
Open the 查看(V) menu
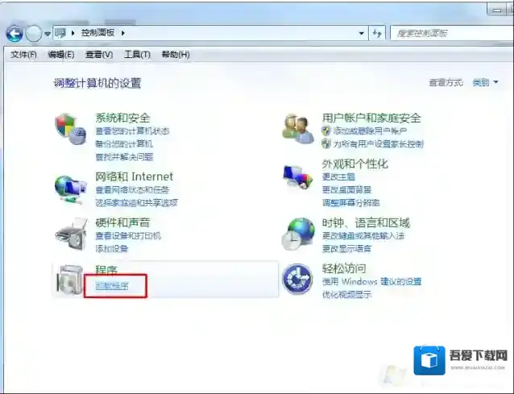tap(99, 55)
